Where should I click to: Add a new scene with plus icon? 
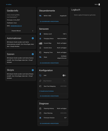[33, 54]
